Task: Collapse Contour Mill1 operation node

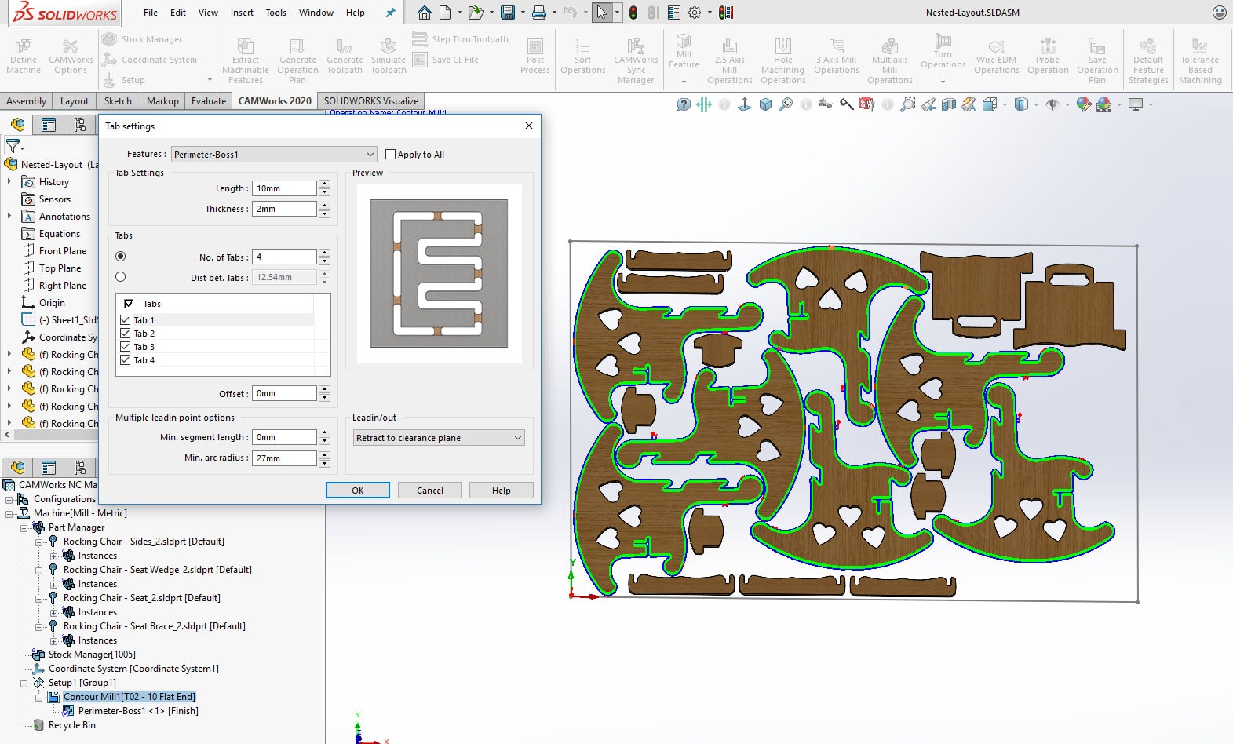Action: (39, 697)
